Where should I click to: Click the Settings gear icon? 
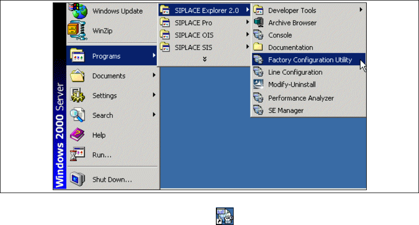[77, 95]
